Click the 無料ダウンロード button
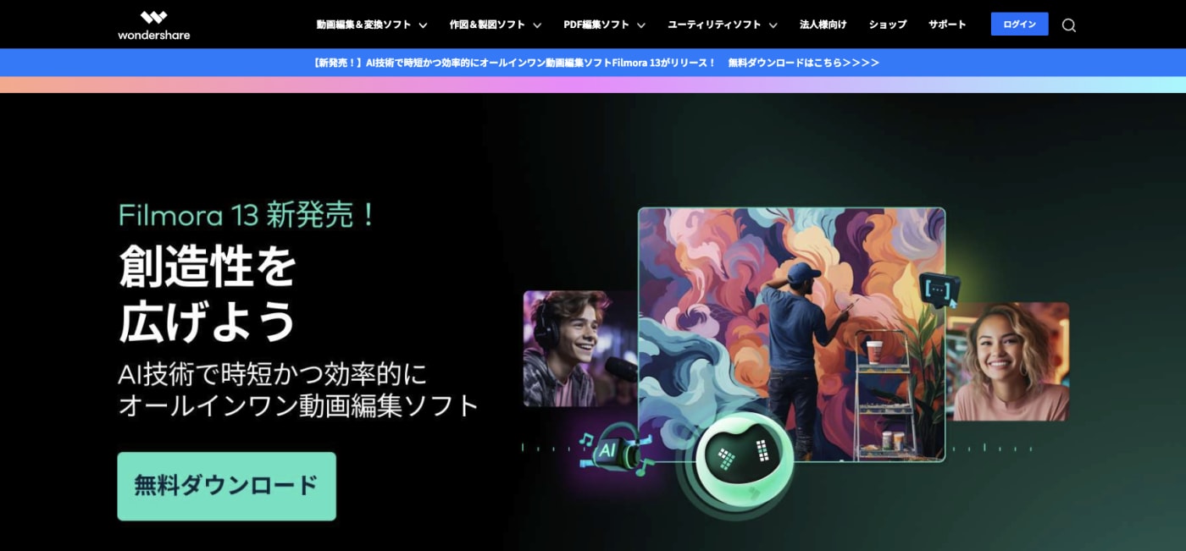Image resolution: width=1186 pixels, height=551 pixels. click(225, 486)
